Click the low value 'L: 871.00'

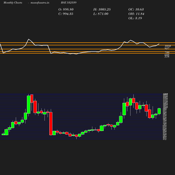click(x=101, y=14)
